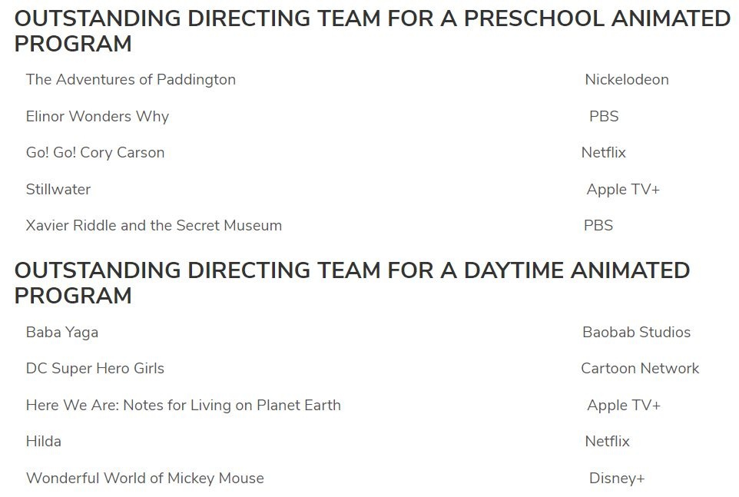Select the Stillwater nominee title

[58, 189]
